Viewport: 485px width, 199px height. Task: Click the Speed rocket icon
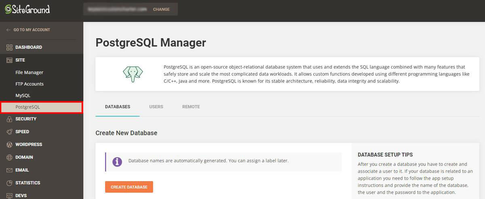click(9, 132)
